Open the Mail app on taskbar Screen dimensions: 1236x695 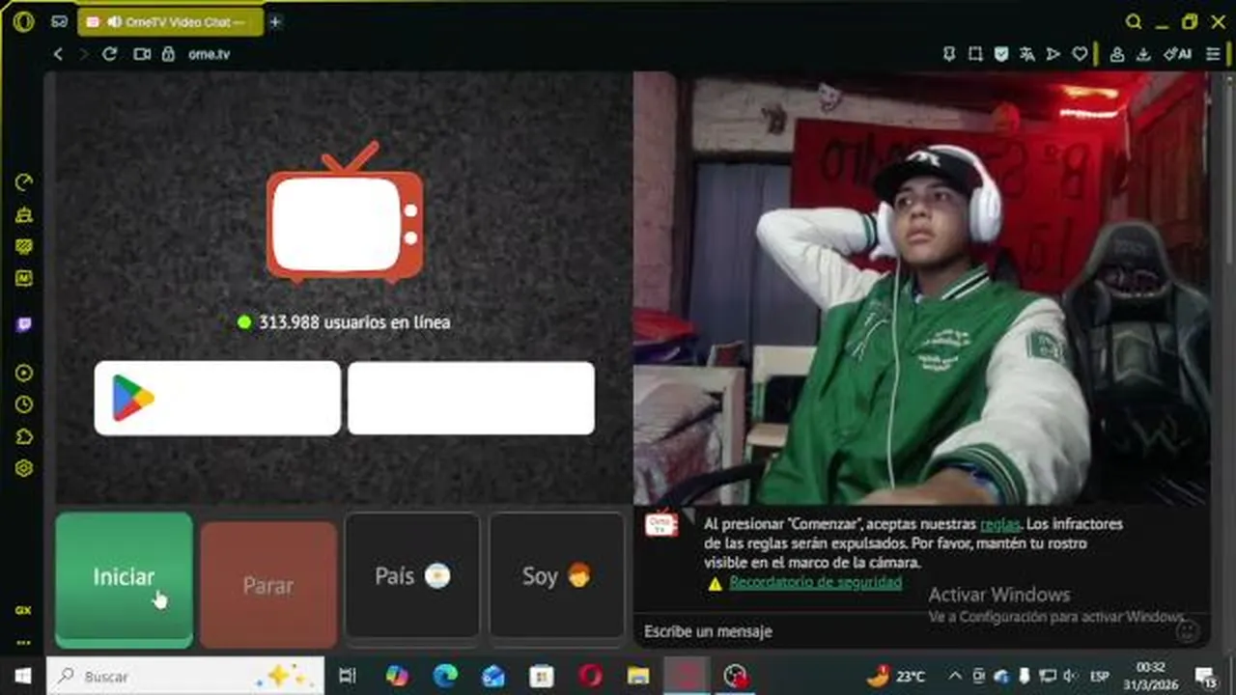(493, 676)
